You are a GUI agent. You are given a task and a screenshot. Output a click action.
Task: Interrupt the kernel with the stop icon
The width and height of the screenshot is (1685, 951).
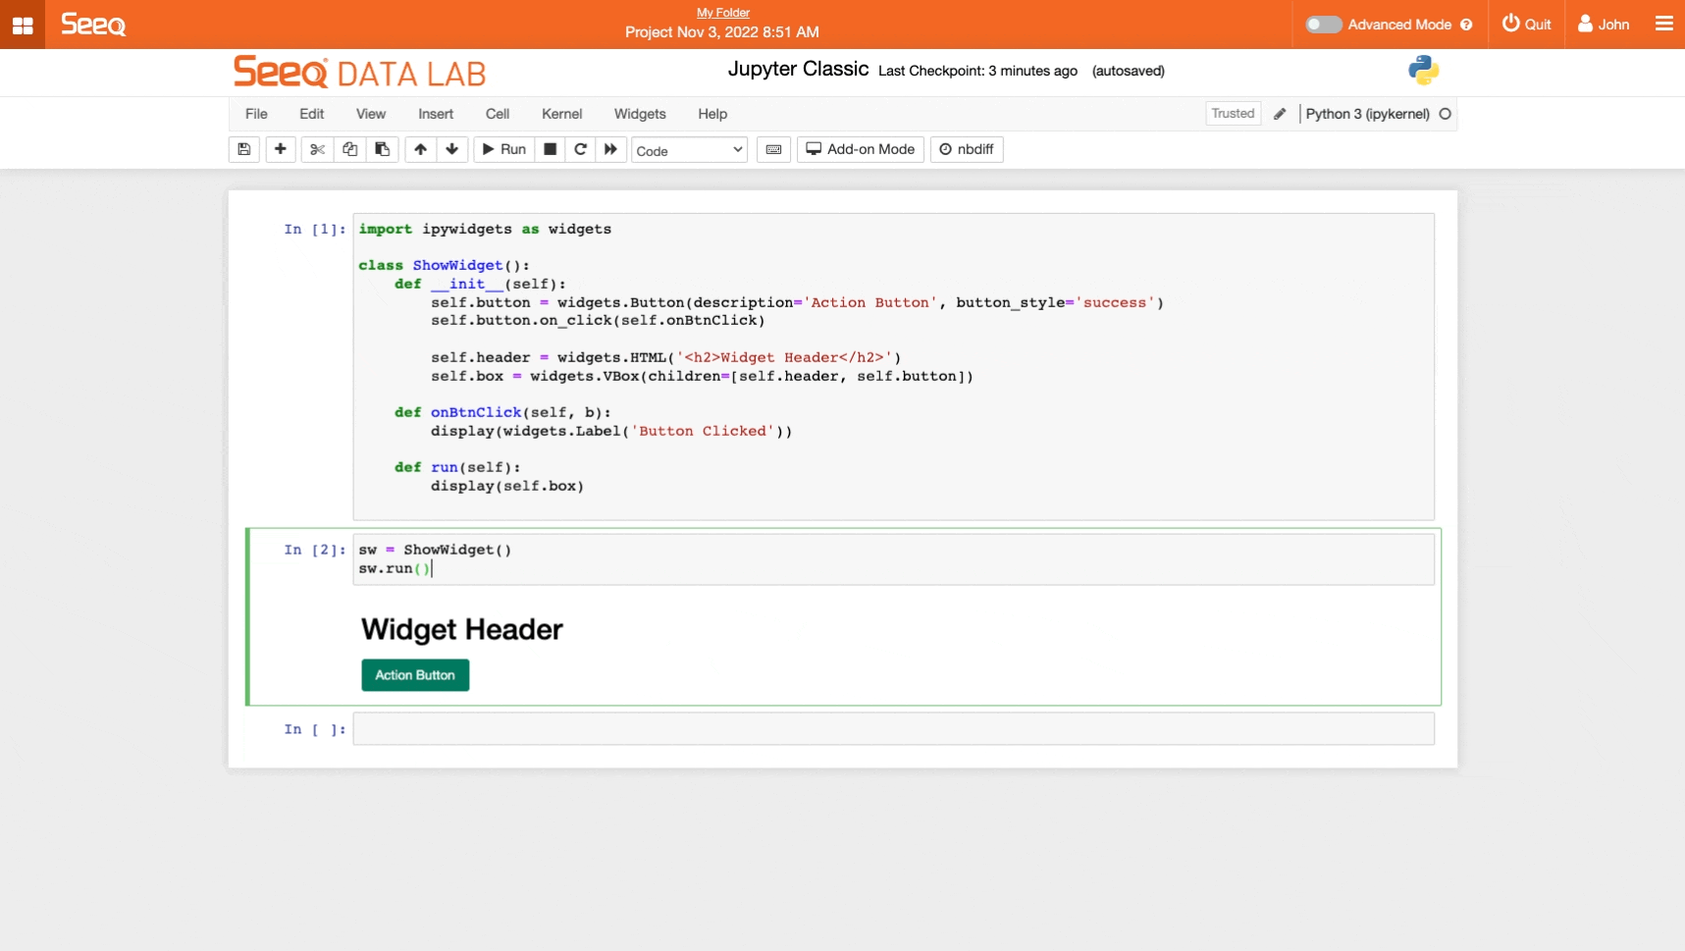click(551, 149)
